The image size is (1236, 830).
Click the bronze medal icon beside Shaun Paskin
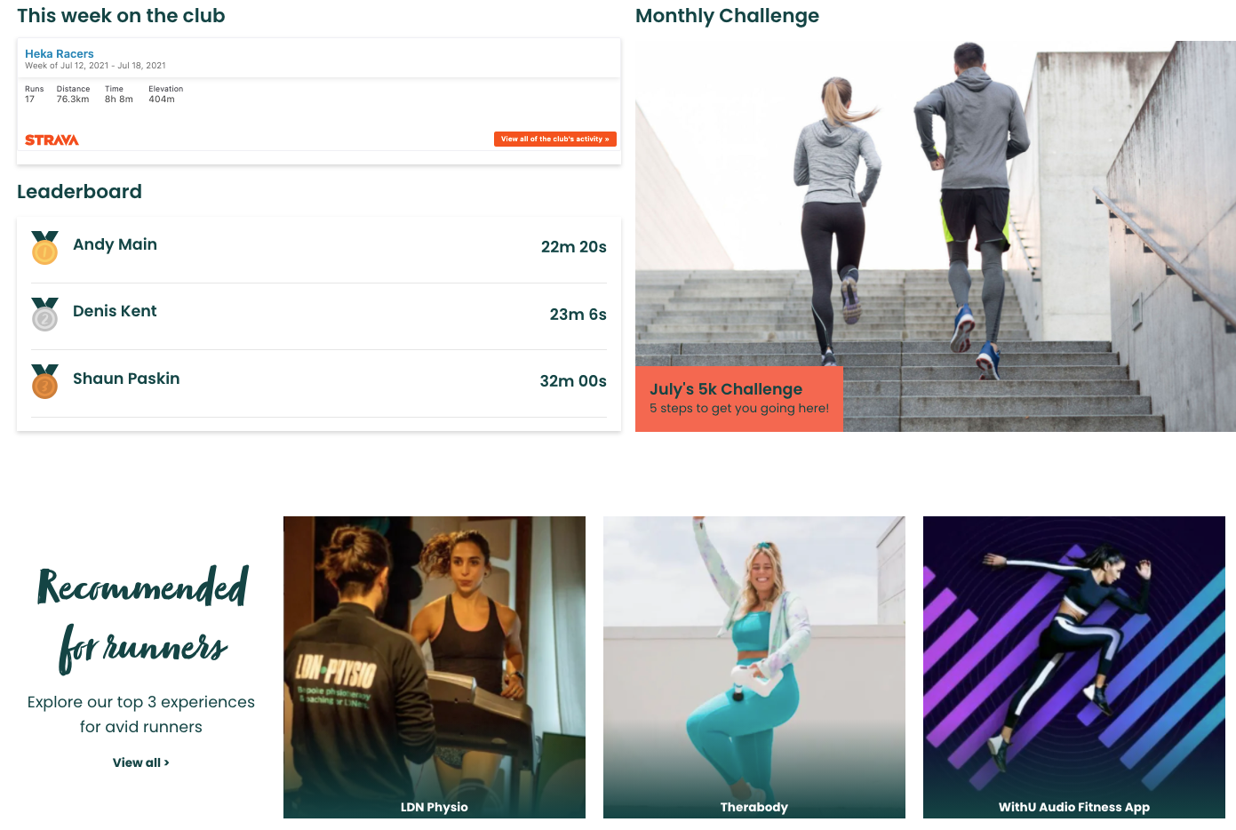[x=44, y=381]
